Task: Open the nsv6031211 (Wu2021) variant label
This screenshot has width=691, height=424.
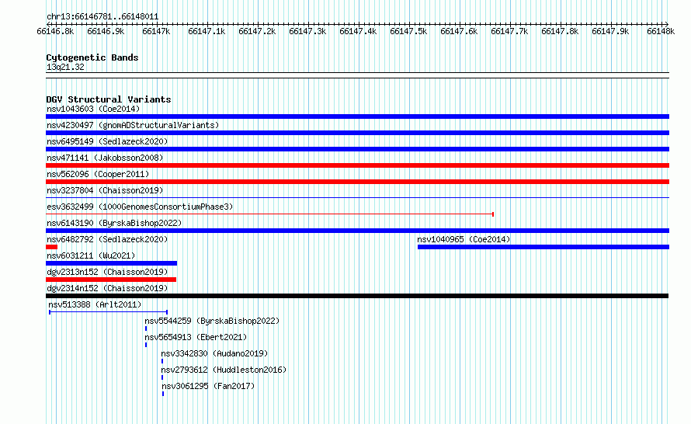Action: 91,255
